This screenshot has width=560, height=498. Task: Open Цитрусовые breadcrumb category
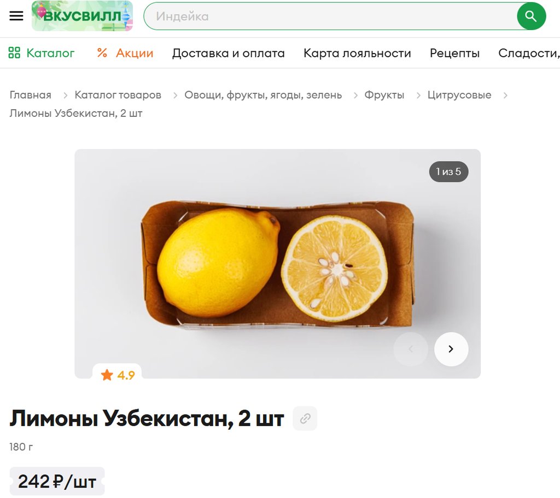(459, 95)
